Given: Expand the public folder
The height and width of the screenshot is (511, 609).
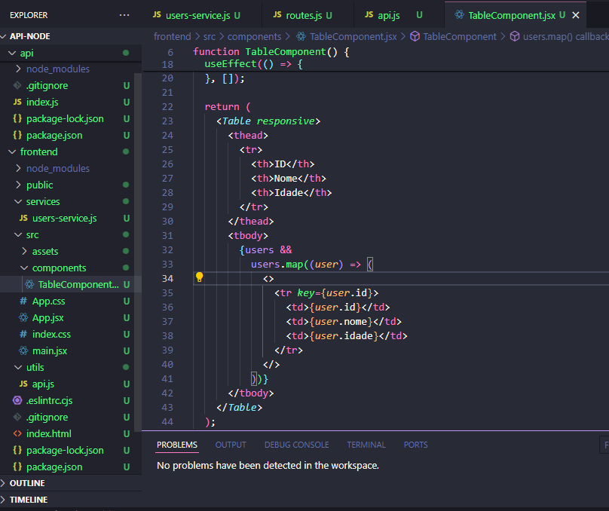Looking at the screenshot, I should click(x=18, y=185).
